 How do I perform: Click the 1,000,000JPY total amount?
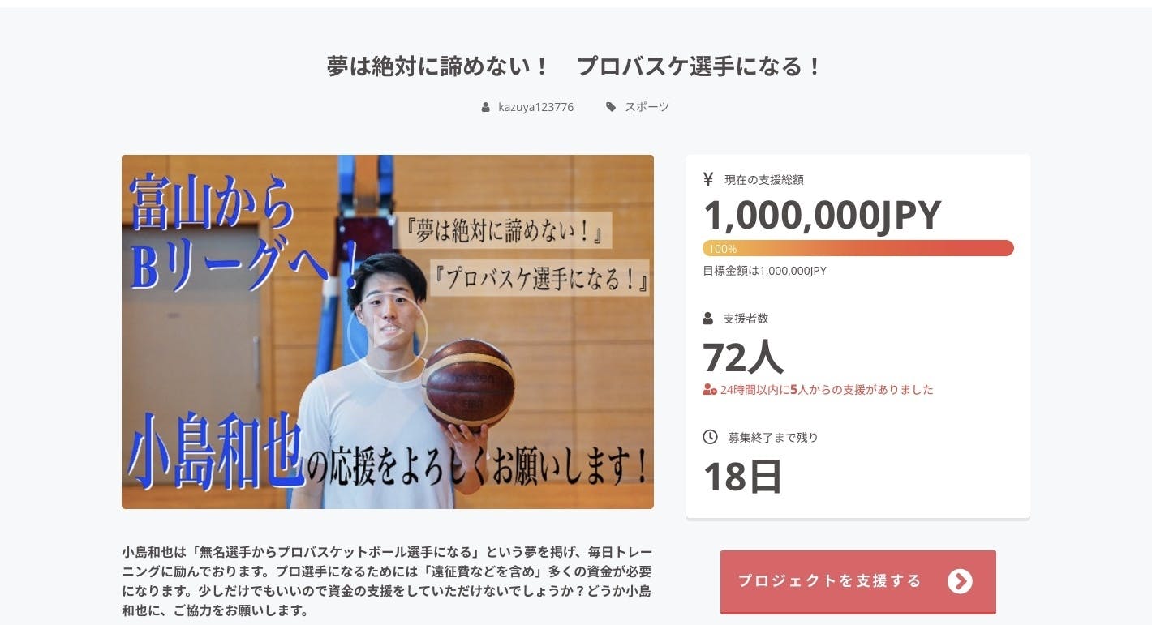coord(822,215)
